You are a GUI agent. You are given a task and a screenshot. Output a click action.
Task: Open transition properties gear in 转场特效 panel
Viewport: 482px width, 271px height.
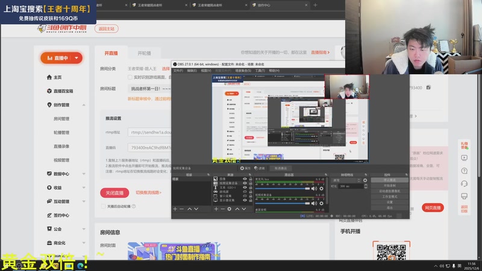pos(365,180)
